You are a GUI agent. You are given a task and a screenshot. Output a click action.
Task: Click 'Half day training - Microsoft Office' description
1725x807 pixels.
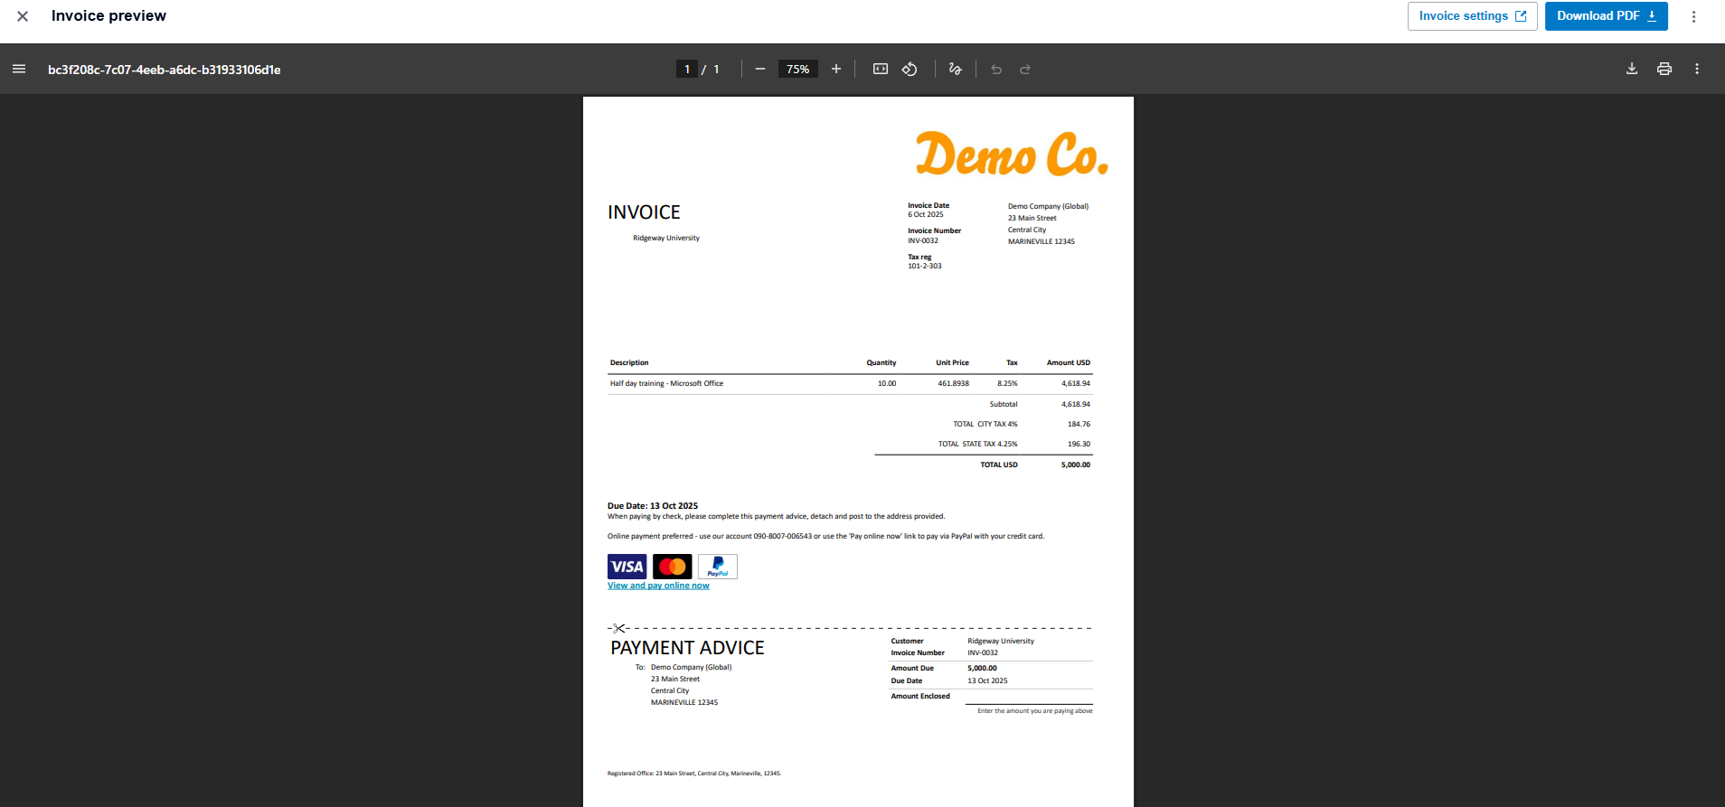pos(666,384)
